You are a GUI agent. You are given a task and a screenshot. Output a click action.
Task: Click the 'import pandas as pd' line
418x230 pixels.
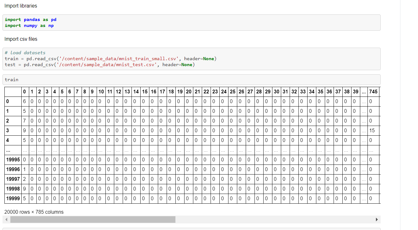point(30,20)
